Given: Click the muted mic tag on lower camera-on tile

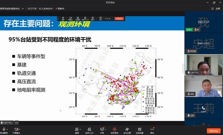Looking at the screenshot, I should pyautogui.click(x=190, y=94).
